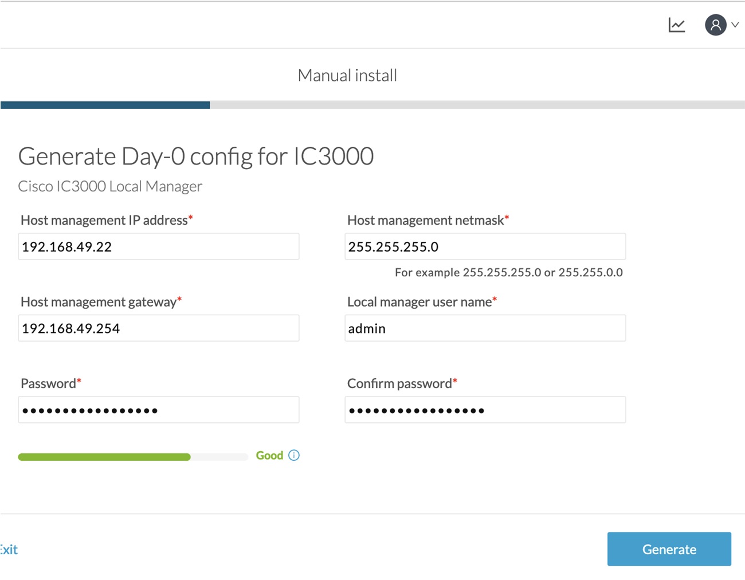Click the Manual install title
The image size is (745, 580).
(x=347, y=76)
